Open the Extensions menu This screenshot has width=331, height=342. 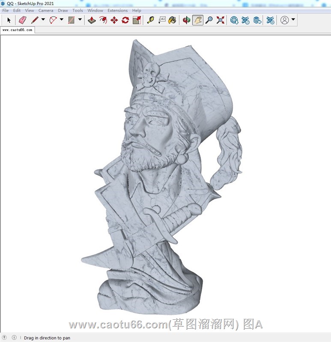(x=118, y=10)
